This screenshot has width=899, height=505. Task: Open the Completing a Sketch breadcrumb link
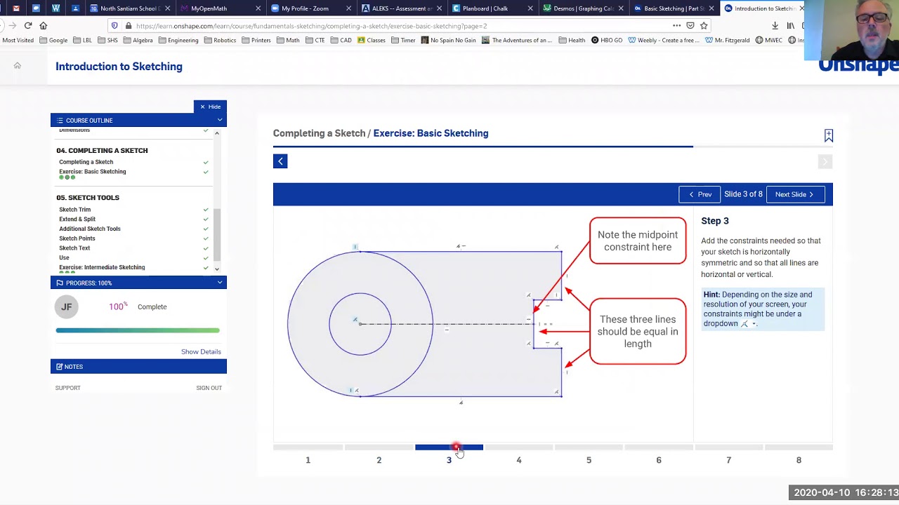tap(319, 133)
